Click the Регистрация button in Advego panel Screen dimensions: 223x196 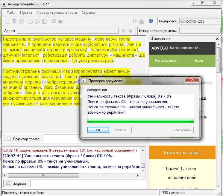[x=166, y=61]
